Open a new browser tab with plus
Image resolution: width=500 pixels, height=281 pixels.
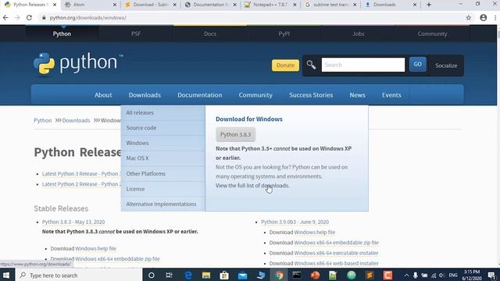click(429, 5)
